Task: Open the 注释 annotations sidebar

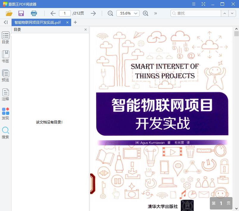Action: (x=5, y=95)
